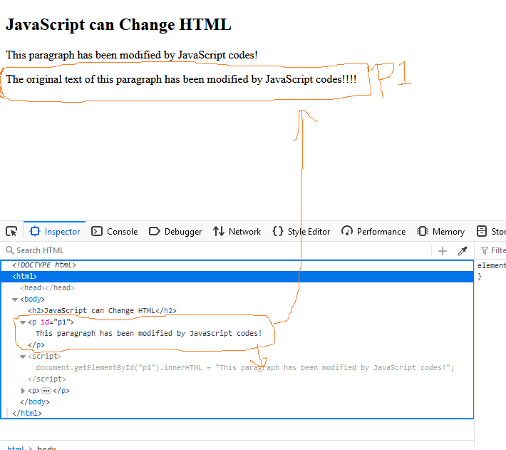Expand the collapsed p node

coord(23,391)
